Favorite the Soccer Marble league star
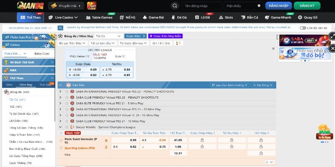The height and width of the screenshot is (167, 335). (x=67, y=127)
